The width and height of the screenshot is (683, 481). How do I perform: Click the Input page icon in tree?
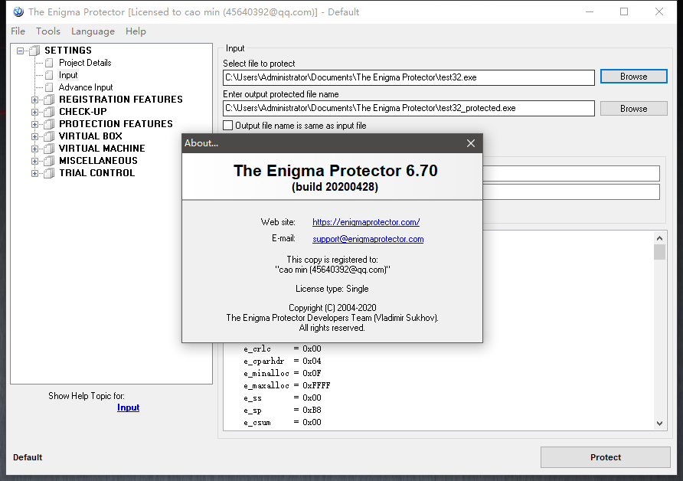pos(49,75)
